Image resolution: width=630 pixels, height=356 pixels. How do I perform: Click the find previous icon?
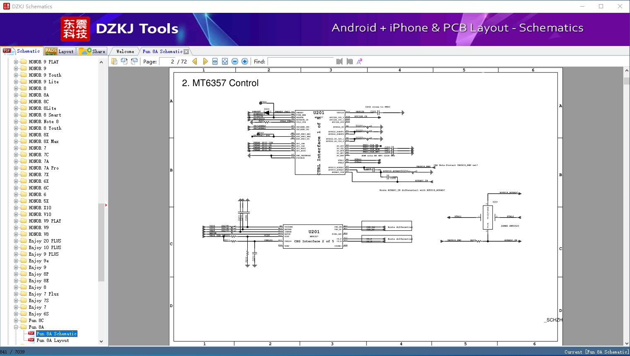click(340, 61)
